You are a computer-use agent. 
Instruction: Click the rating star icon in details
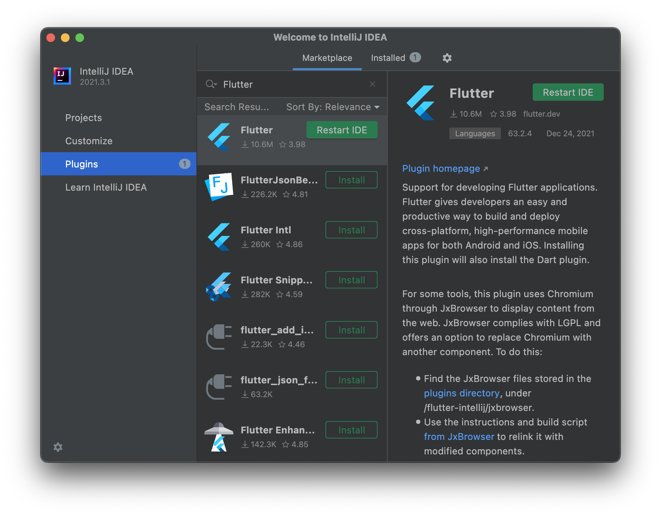tap(494, 114)
